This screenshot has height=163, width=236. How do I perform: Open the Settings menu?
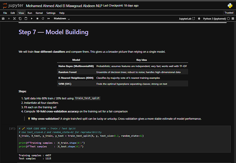(x=51, y=13)
